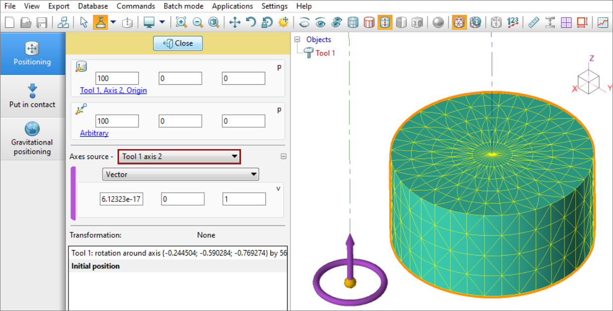Select the arrow pointer tool

[83, 22]
